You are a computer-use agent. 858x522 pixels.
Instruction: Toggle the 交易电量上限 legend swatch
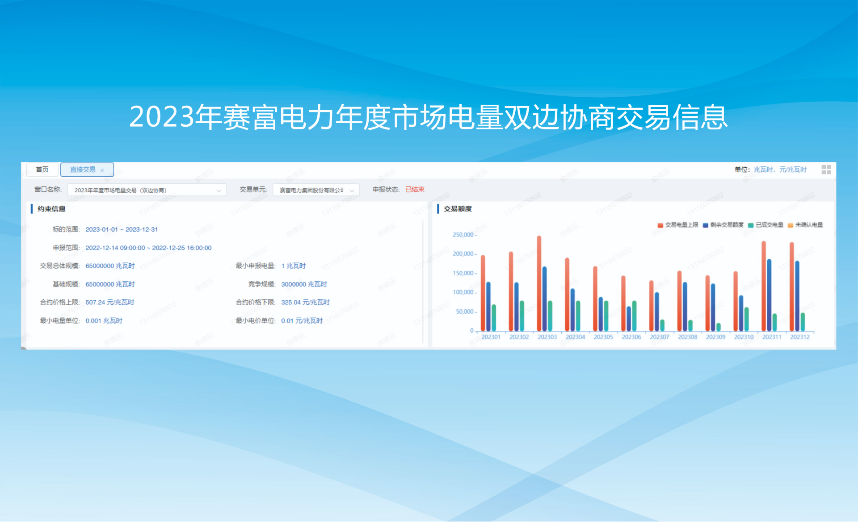660,225
